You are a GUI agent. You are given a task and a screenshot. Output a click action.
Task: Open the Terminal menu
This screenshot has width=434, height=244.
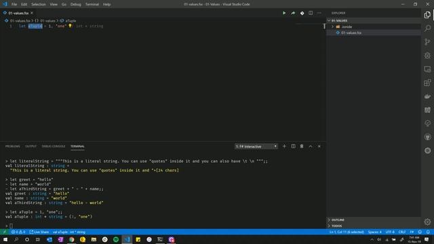coord(92,4)
